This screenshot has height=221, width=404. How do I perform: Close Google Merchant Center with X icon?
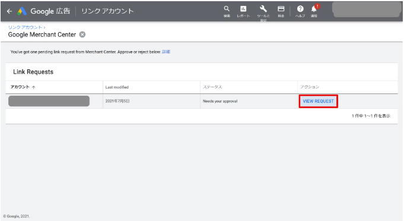point(82,34)
